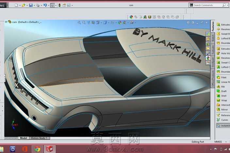Select the Lofted Boss/Base feature

(223, 38)
